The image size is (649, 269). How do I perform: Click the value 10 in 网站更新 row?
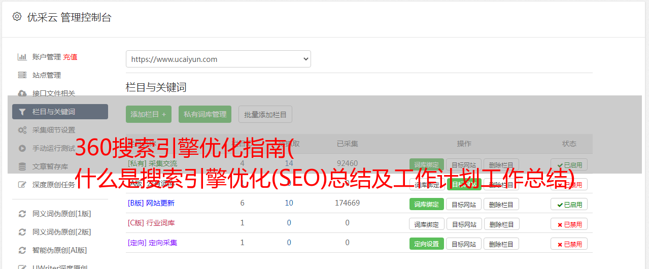tap(289, 203)
